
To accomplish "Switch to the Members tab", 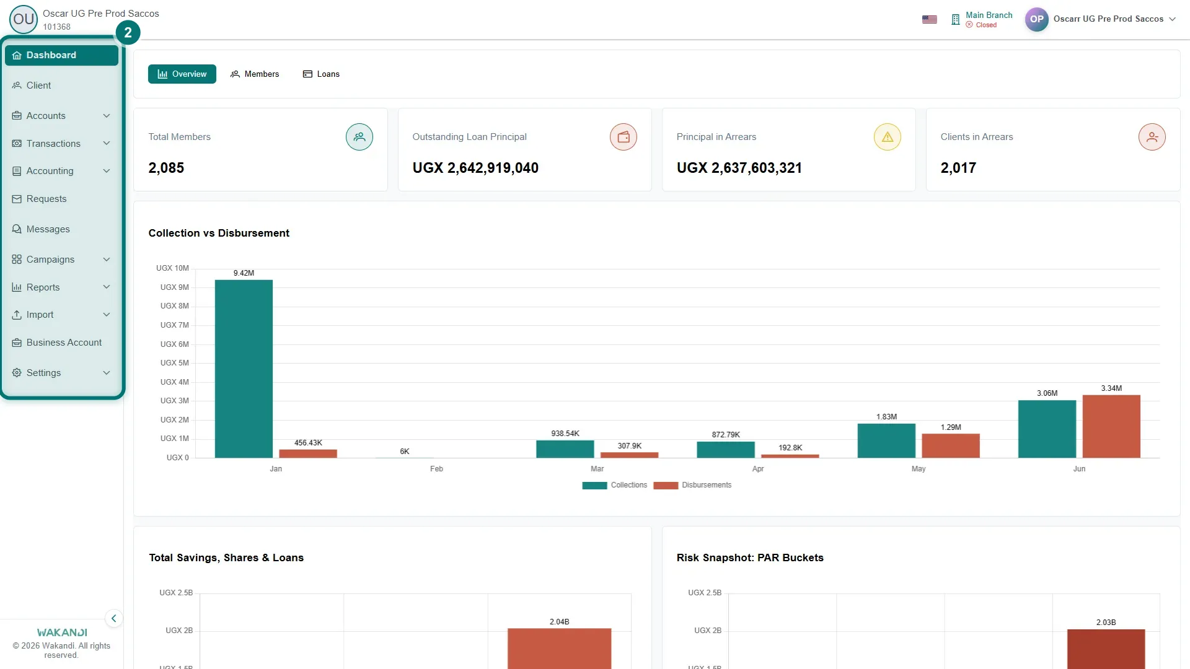I will tap(255, 74).
